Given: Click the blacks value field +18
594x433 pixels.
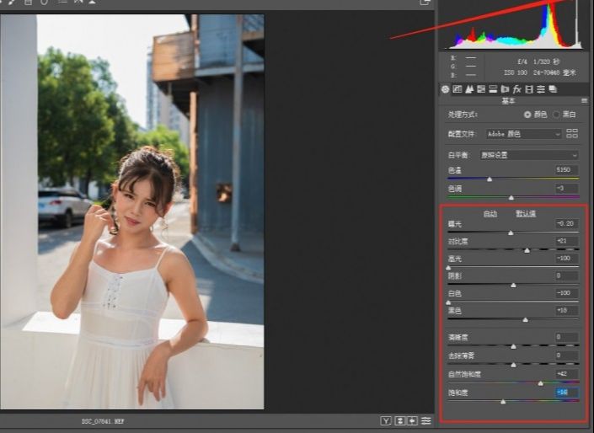Looking at the screenshot, I should [x=566, y=311].
